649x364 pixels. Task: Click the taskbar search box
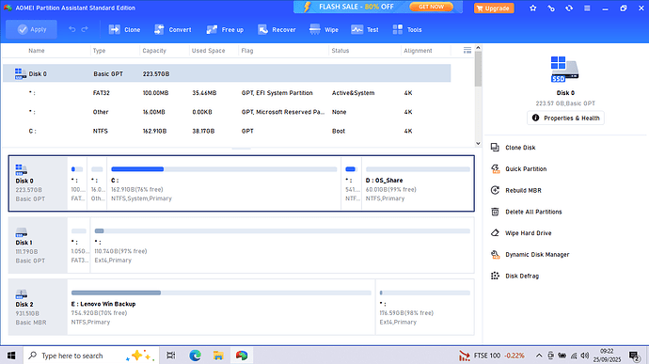(x=91, y=356)
